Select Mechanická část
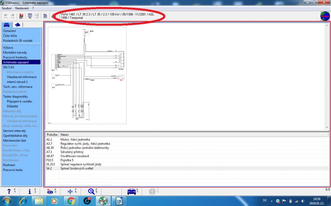331x206 pixels. click(x=14, y=140)
